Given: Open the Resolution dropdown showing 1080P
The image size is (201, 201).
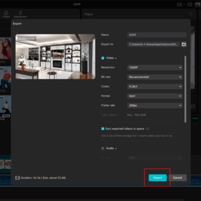Looking at the screenshot, I should [x=155, y=68].
